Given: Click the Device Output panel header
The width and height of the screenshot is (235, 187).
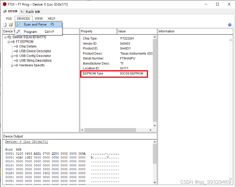Looking at the screenshot, I should click(x=80, y=136).
